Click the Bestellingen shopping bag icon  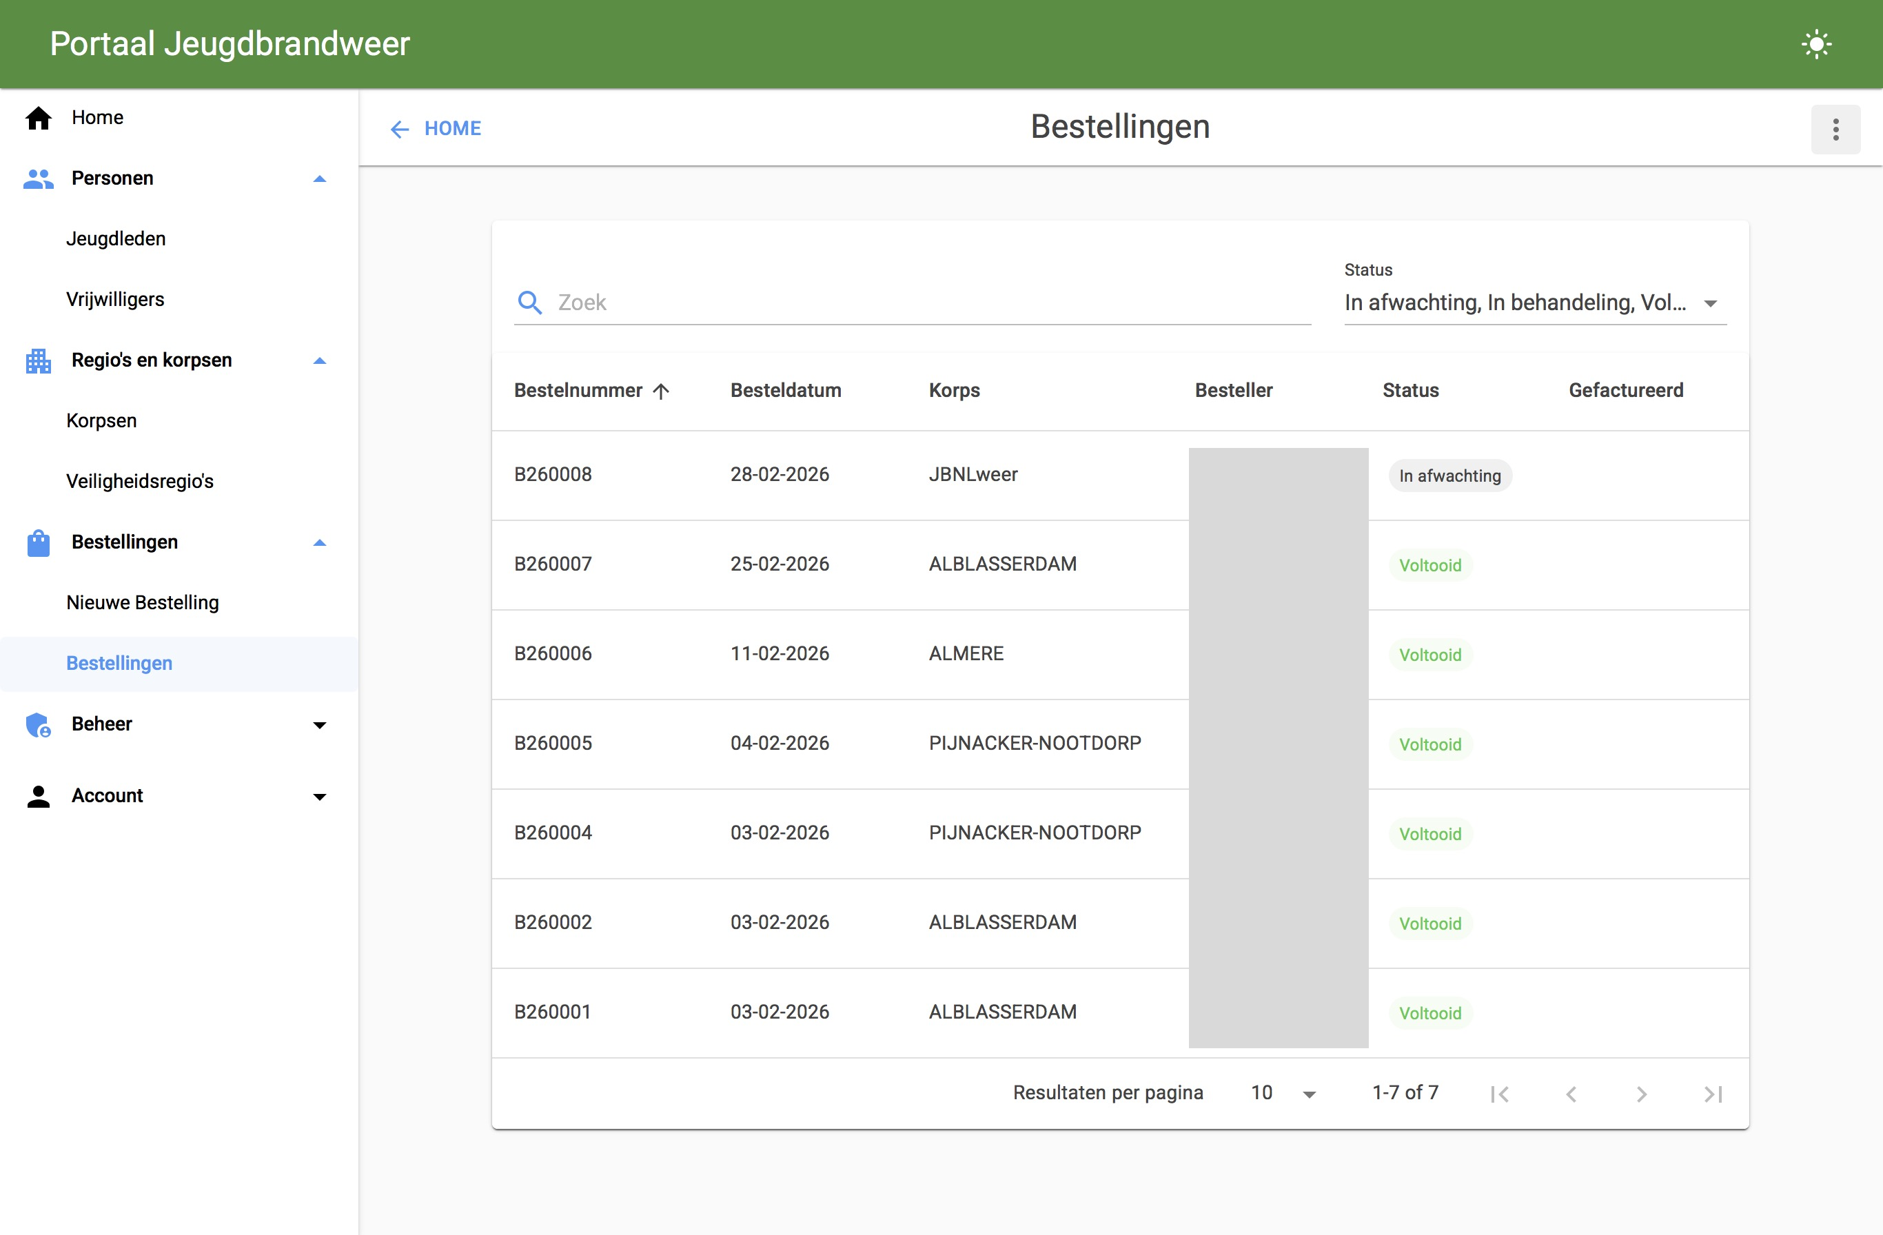pos(38,543)
